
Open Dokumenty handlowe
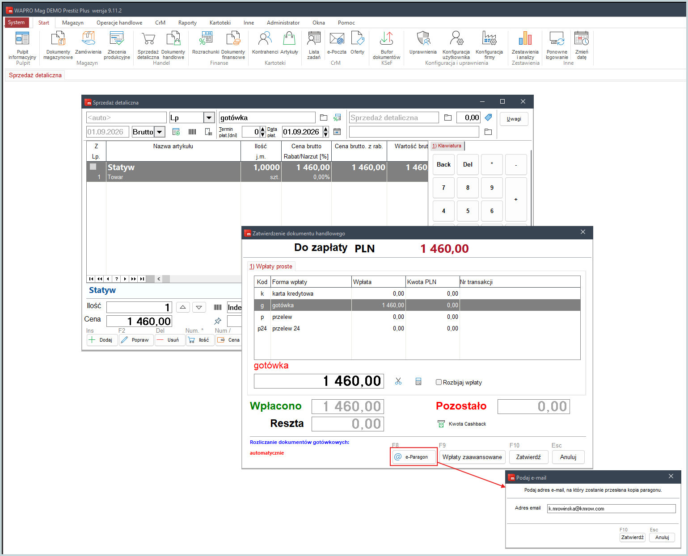click(173, 45)
